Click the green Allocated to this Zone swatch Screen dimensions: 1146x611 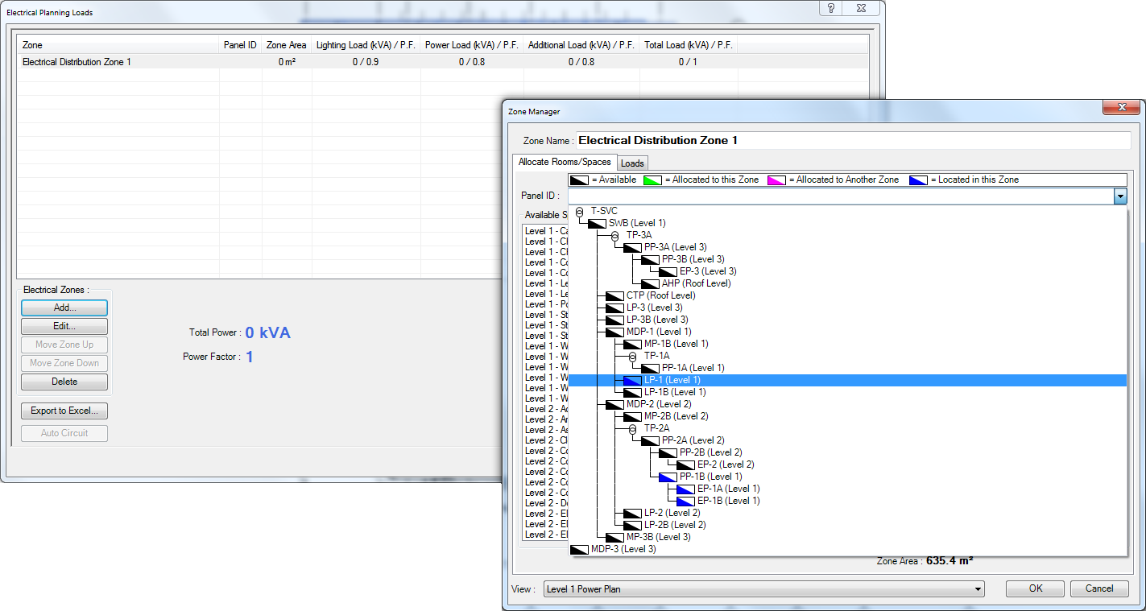[654, 180]
